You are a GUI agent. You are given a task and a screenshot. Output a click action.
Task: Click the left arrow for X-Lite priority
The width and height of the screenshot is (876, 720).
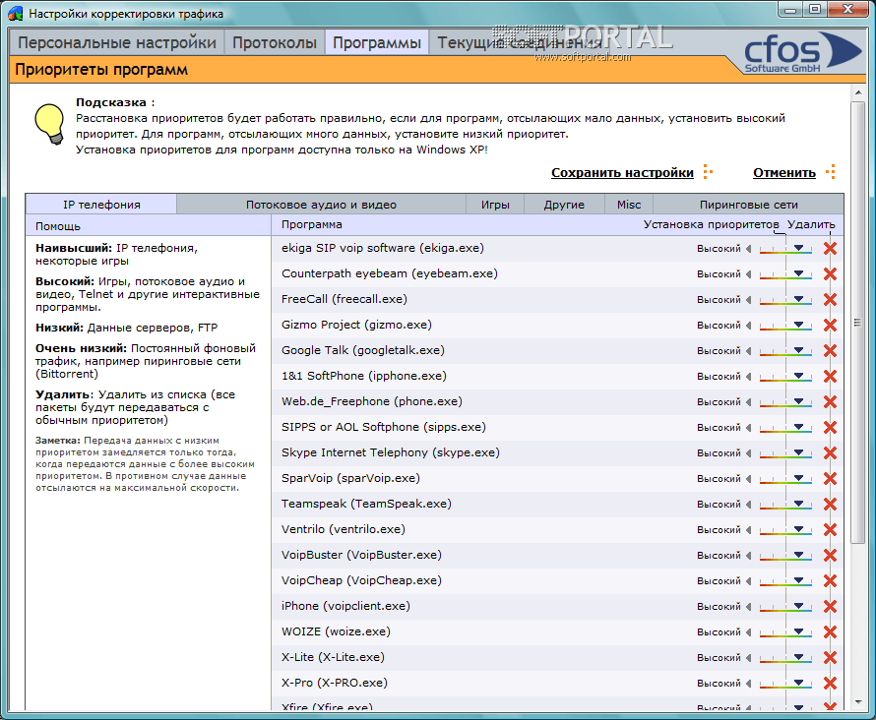coord(749,658)
